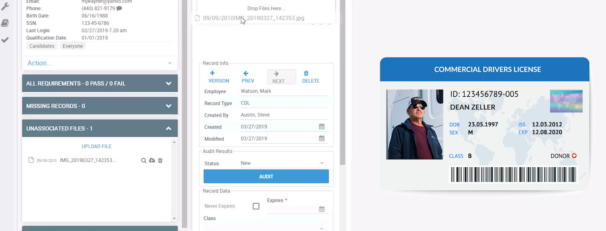This screenshot has width=606, height=231.
Task: Open calendar picker for Expires date
Action: click(322, 209)
